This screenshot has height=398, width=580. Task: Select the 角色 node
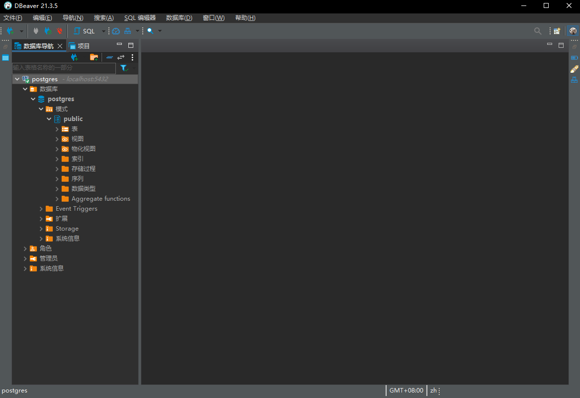45,248
